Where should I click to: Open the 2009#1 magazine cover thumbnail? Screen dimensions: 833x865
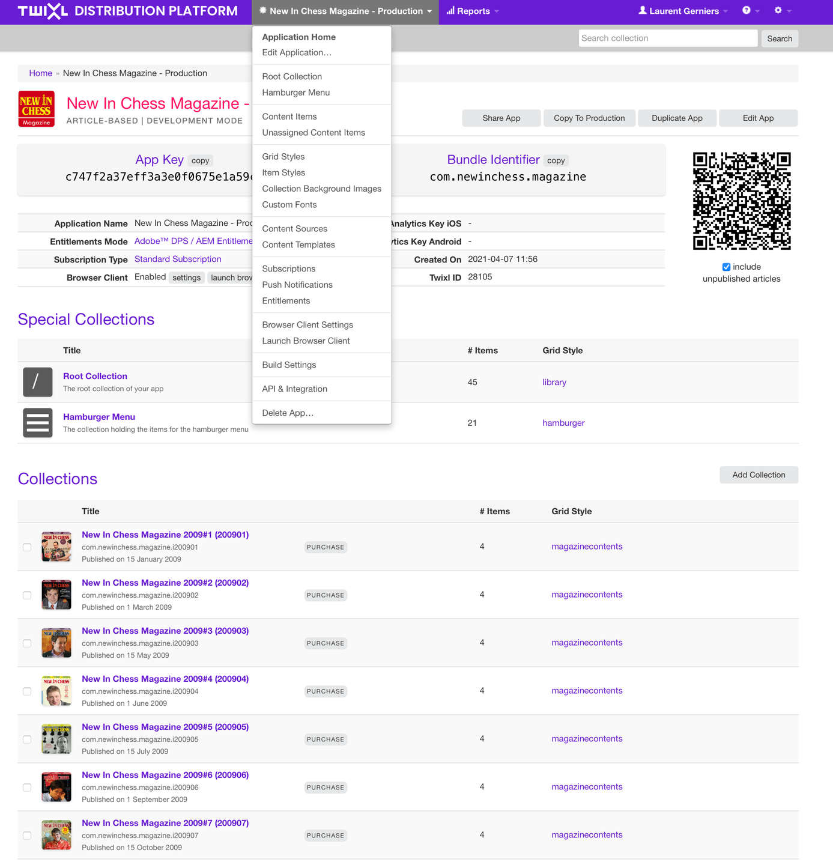pyautogui.click(x=56, y=547)
